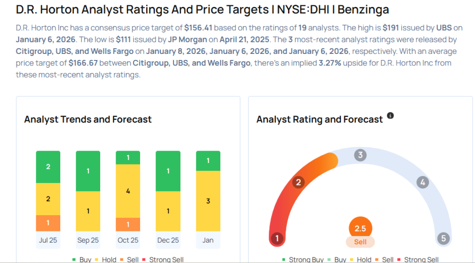Viewport: 475px width, 263px height.
Task: Click gauge marker number 4
Action: (422, 182)
